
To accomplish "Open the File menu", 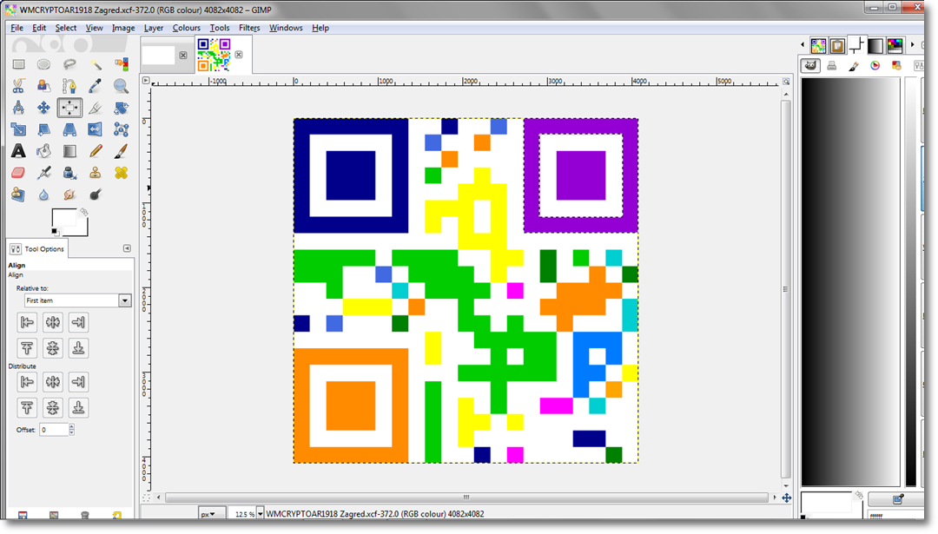I will [17, 28].
